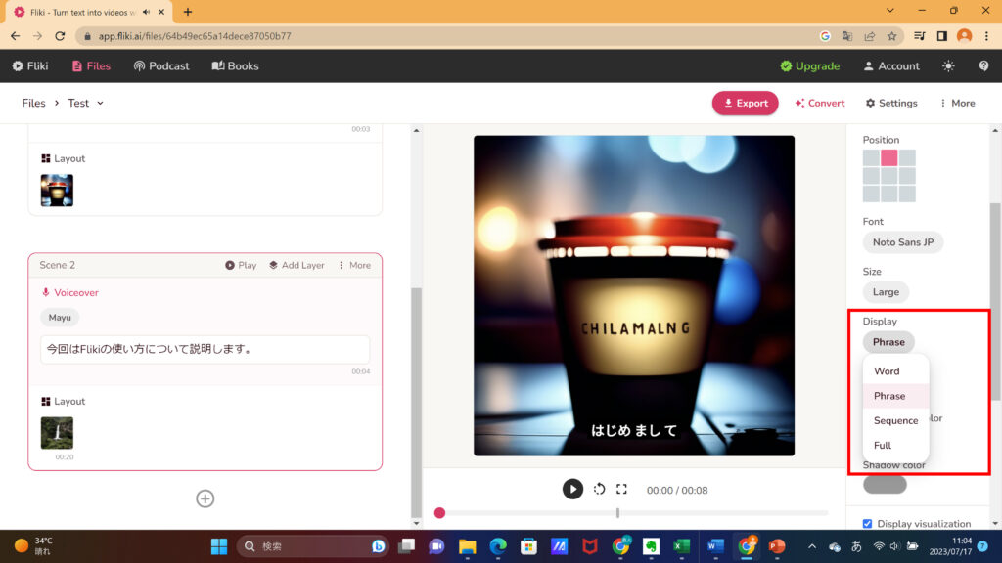Open file Settings

(x=891, y=103)
